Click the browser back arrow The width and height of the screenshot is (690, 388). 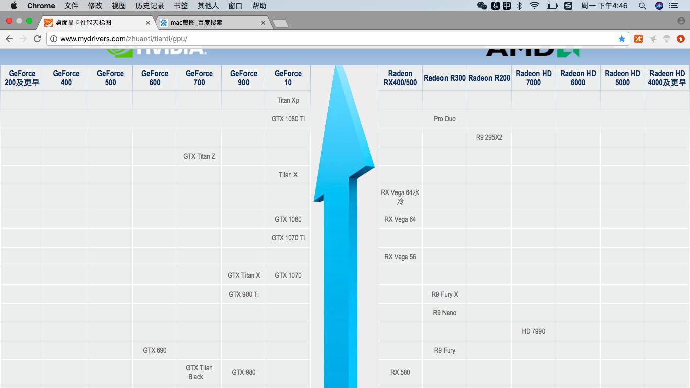tap(9, 39)
